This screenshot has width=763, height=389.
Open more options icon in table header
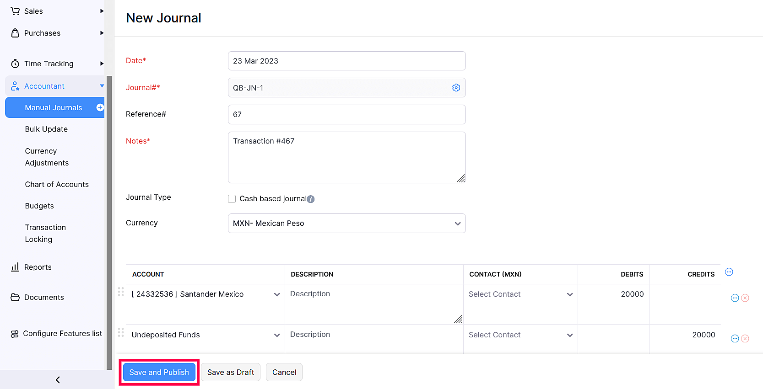coord(729,272)
